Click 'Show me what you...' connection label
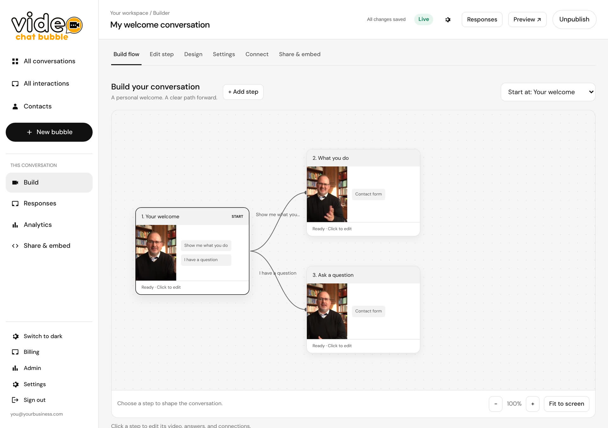 tap(278, 215)
